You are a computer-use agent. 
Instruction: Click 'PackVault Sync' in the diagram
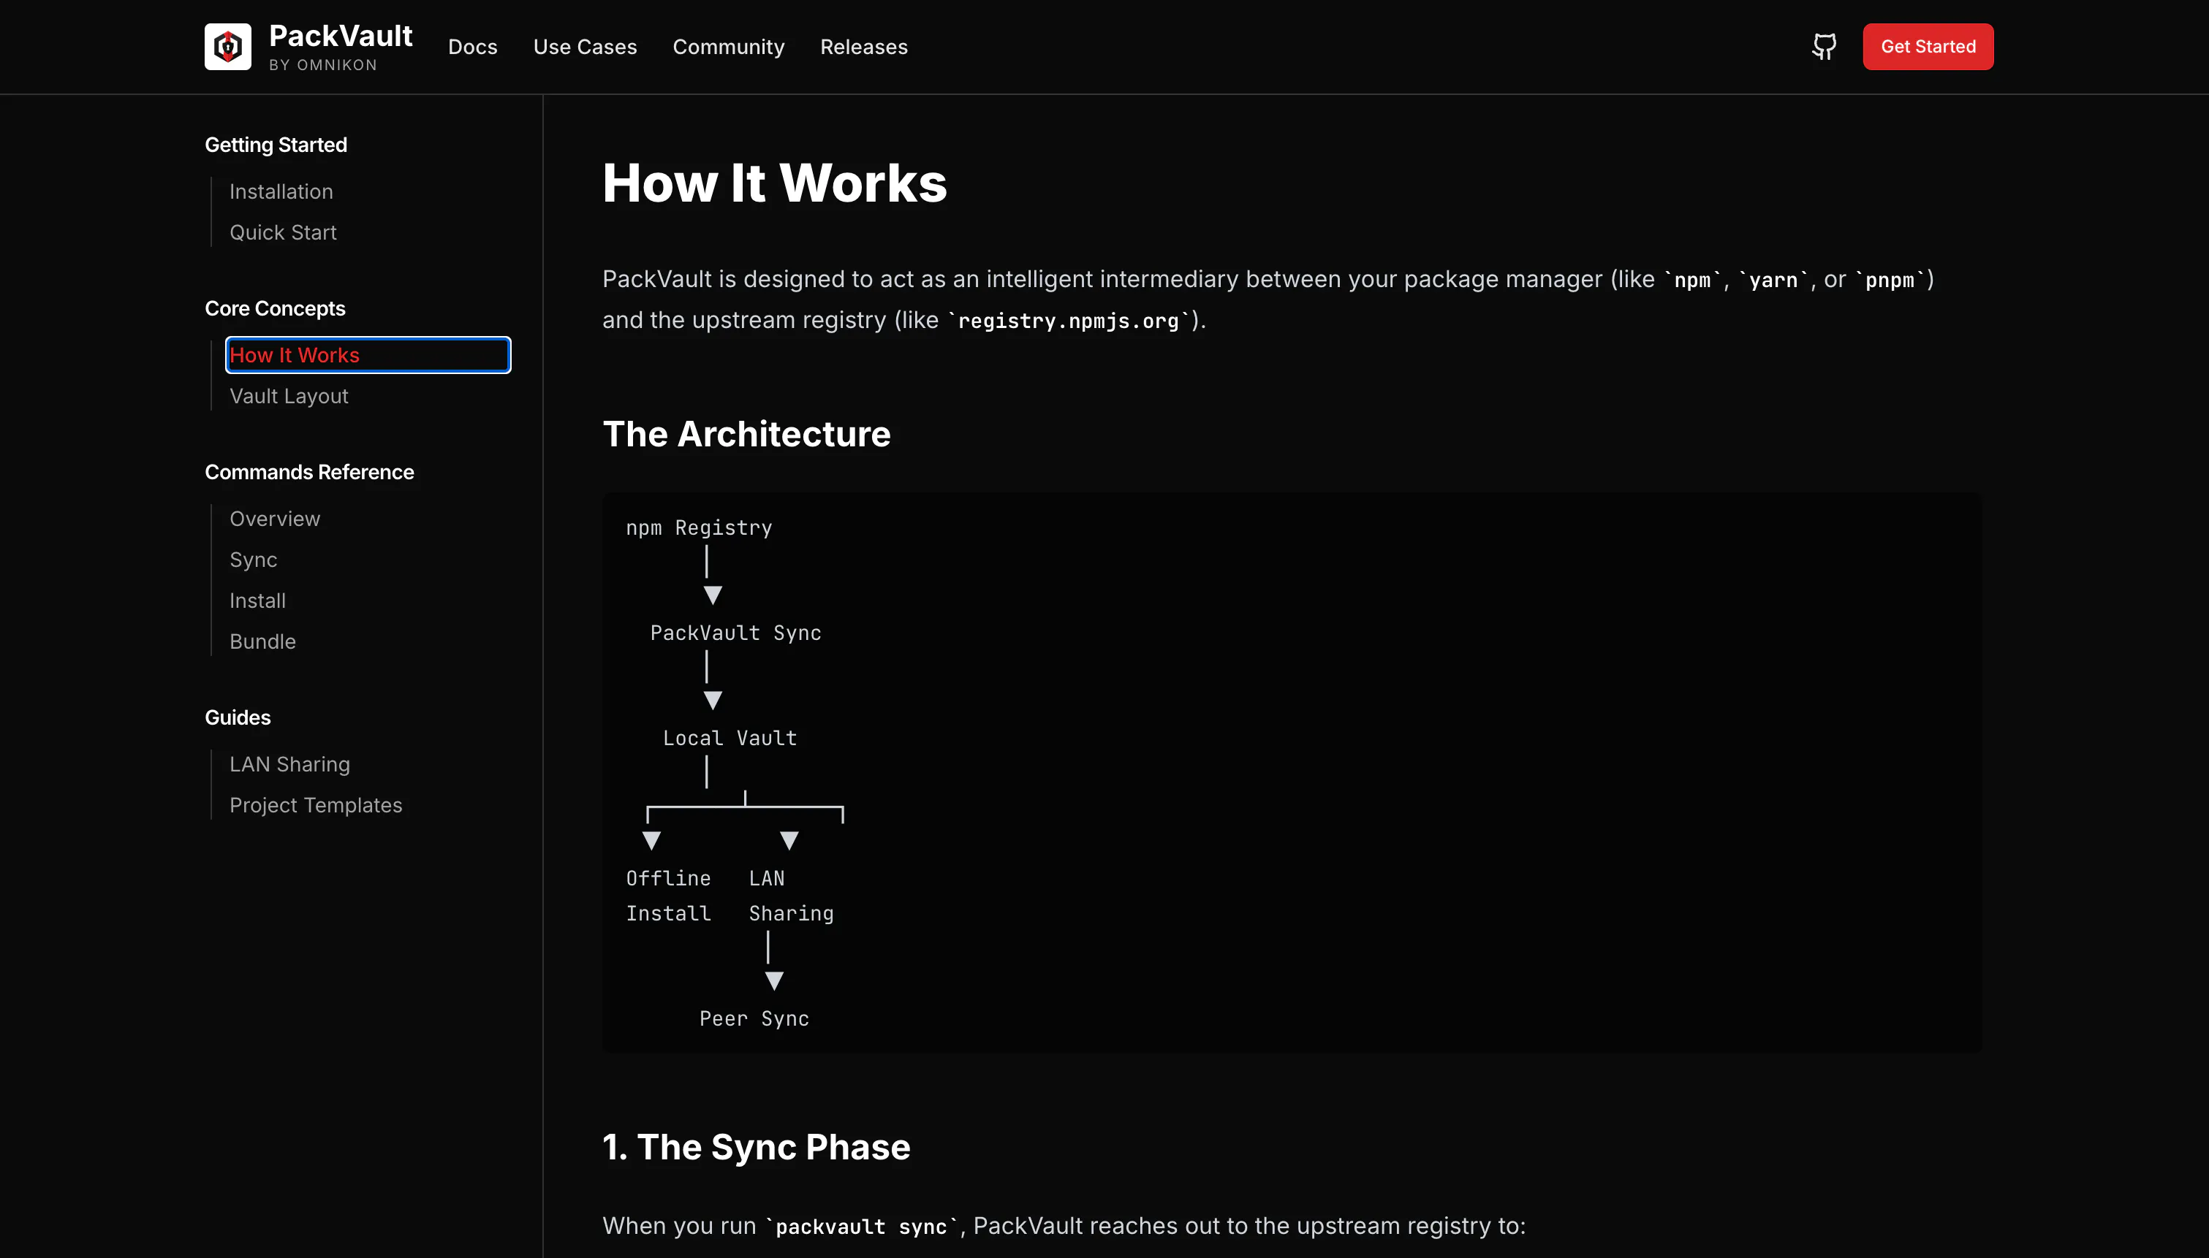pyautogui.click(x=735, y=633)
